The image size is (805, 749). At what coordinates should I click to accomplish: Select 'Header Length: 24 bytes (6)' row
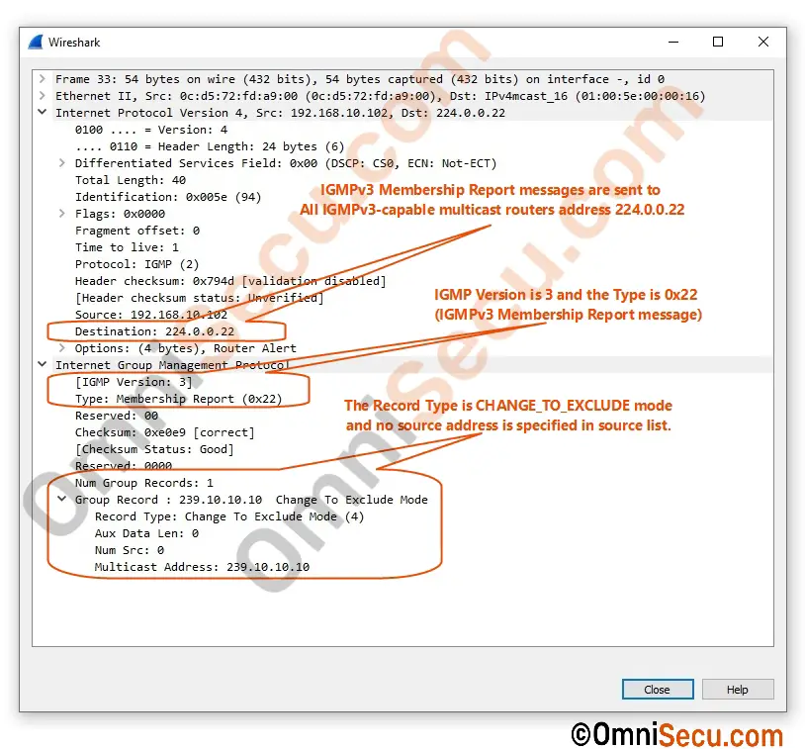point(210,146)
